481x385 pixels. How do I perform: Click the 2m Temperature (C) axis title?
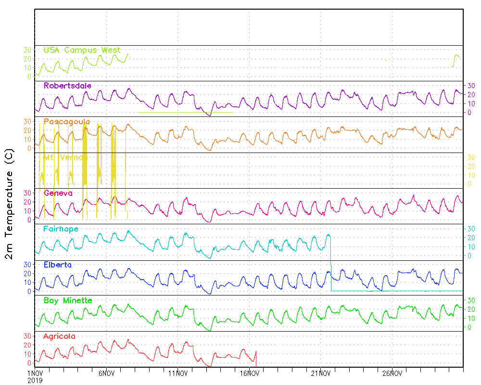[x=10, y=204]
